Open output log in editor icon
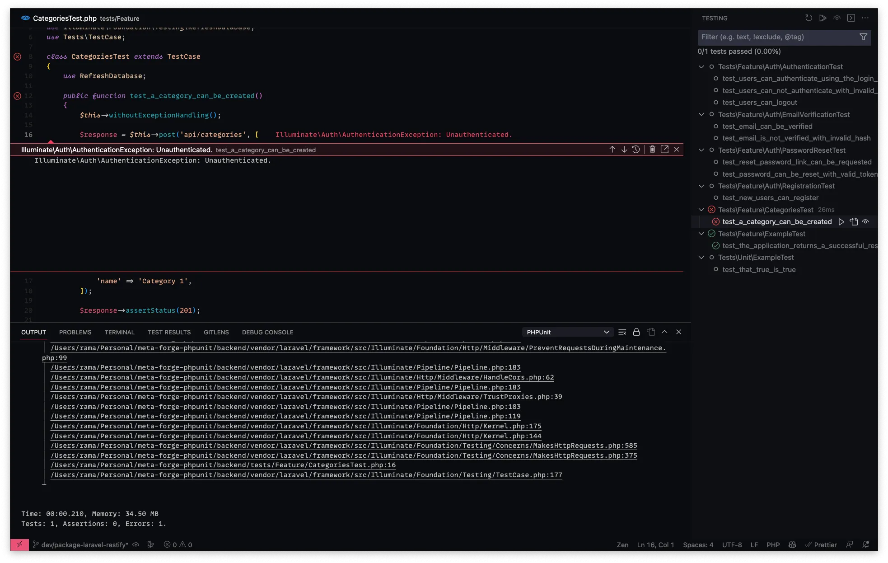The image size is (888, 563). (651, 332)
